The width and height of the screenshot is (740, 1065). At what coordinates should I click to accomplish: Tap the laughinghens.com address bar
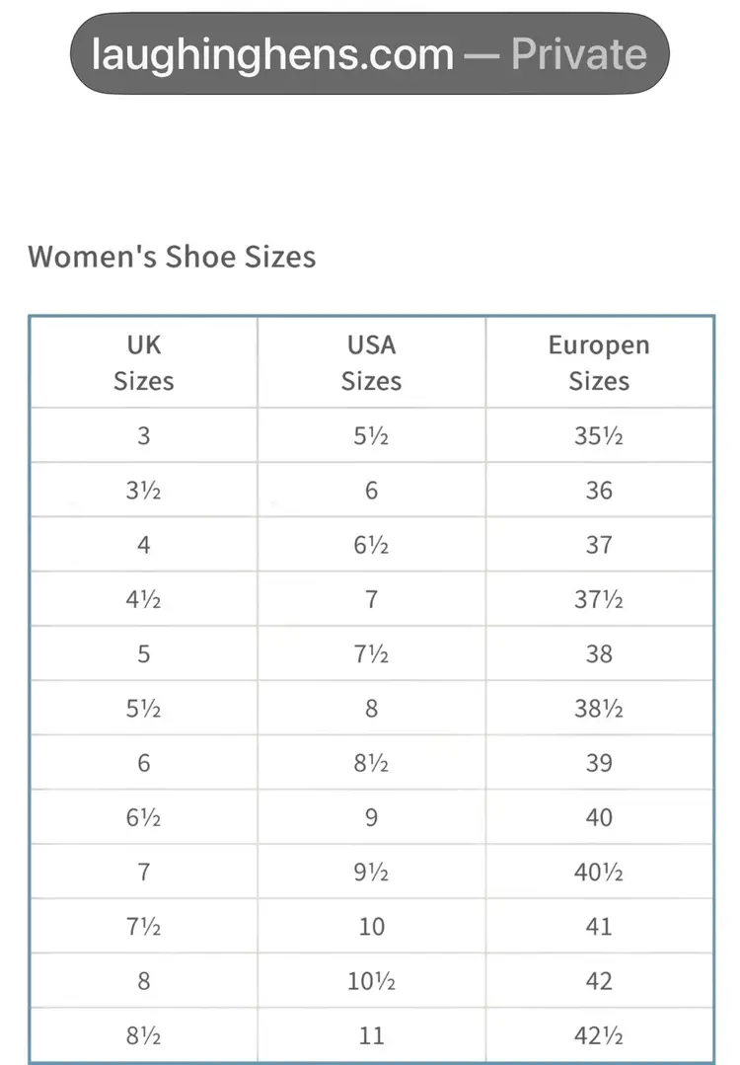coord(370,53)
